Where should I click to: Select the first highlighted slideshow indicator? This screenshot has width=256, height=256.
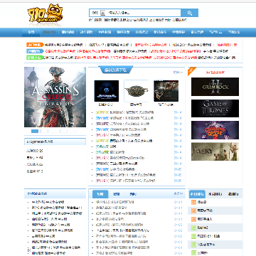click(35, 131)
